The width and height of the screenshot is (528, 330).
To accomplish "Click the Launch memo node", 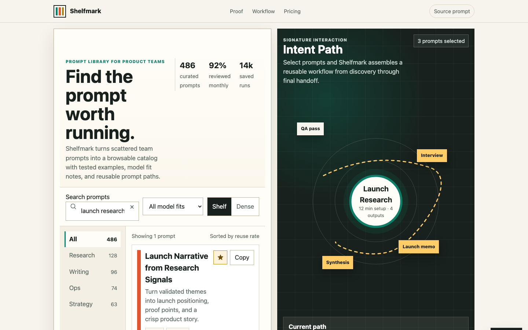I will pyautogui.click(x=419, y=247).
